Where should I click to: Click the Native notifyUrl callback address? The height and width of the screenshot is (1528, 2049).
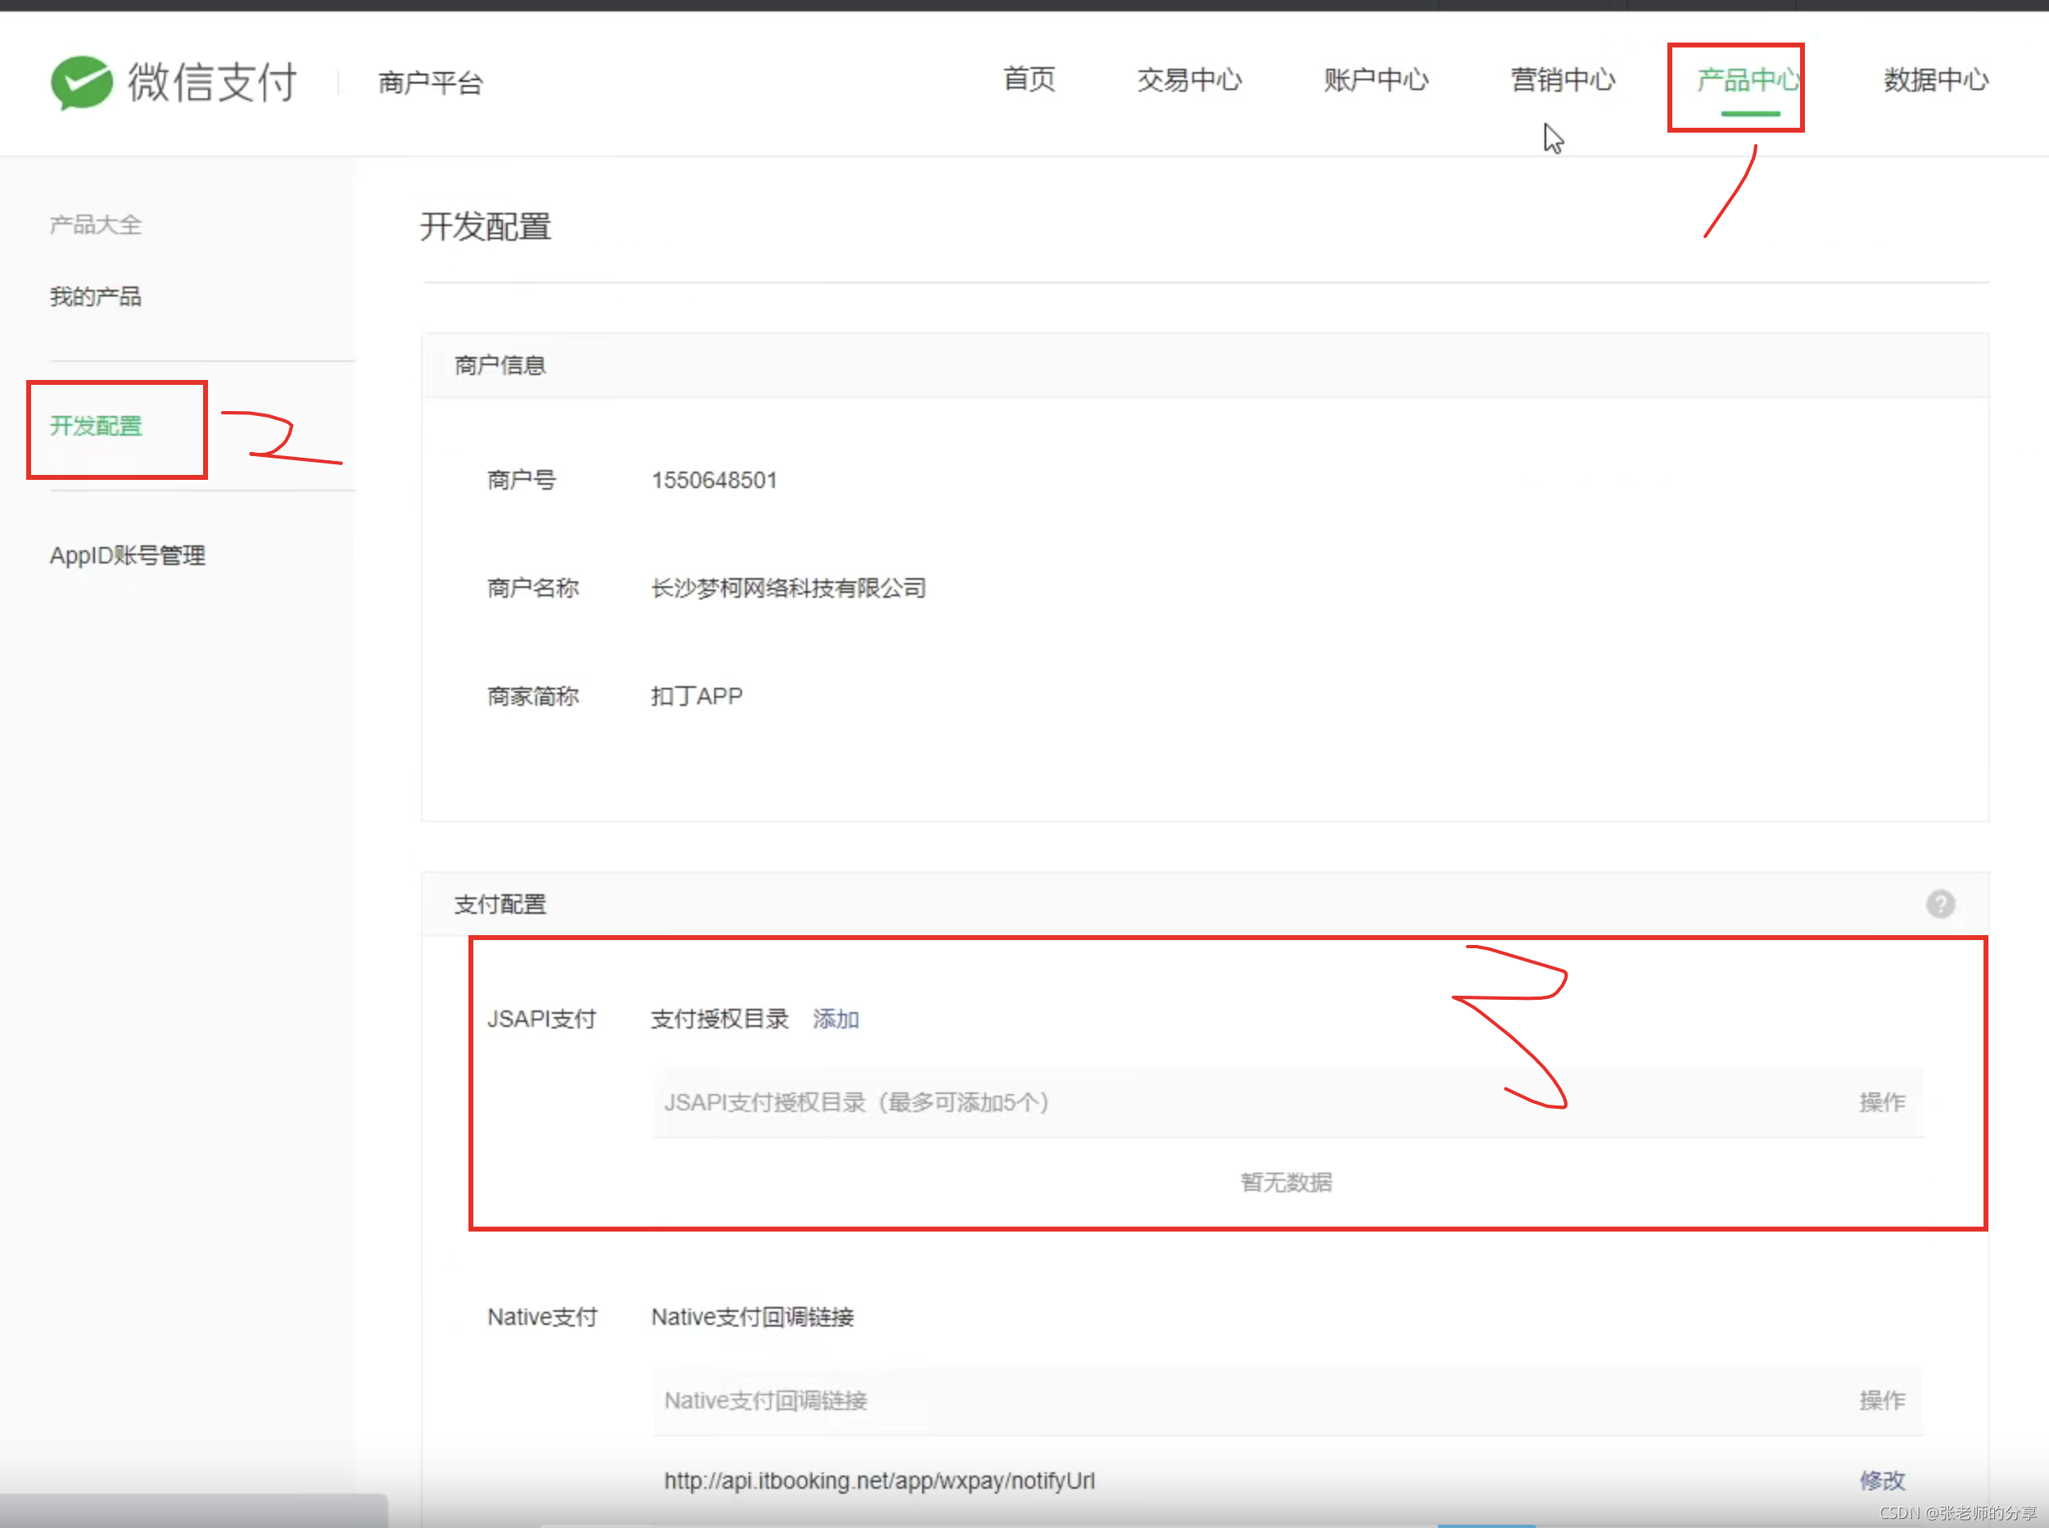coord(879,1481)
